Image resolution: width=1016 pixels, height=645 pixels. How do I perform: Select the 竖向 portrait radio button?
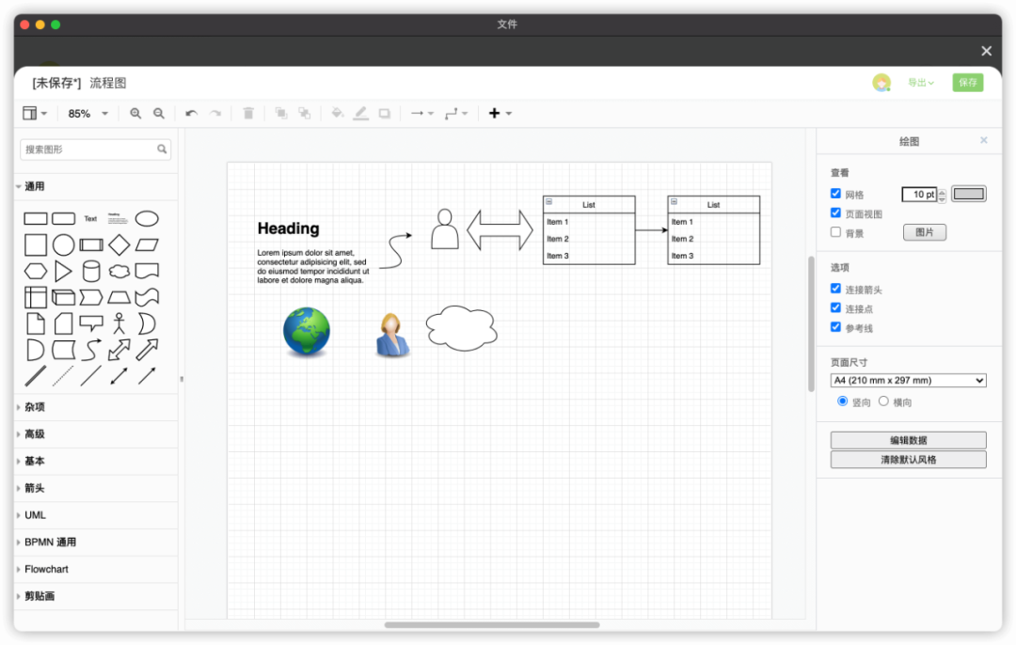pos(842,401)
